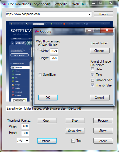Screen dimensions: 119x152
Task: Minimize the main Web-Thumb window
Action: pyautogui.click(x=93, y=3)
